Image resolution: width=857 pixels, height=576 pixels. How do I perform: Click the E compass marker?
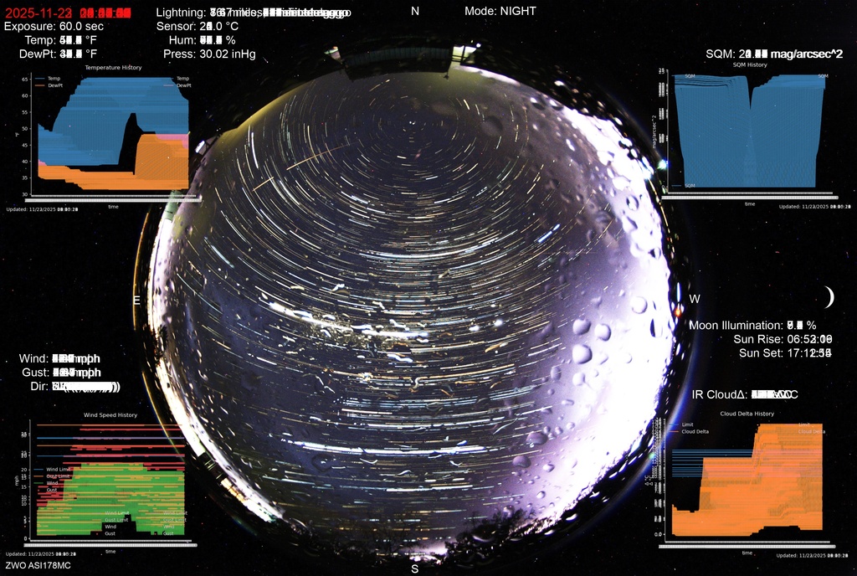[137, 300]
